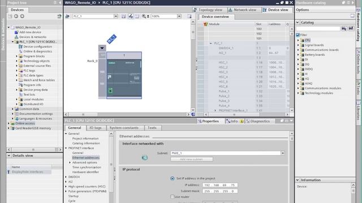Click the PLC_1 label tag above the device
The height and width of the screenshot is (203, 362).
[111, 39]
